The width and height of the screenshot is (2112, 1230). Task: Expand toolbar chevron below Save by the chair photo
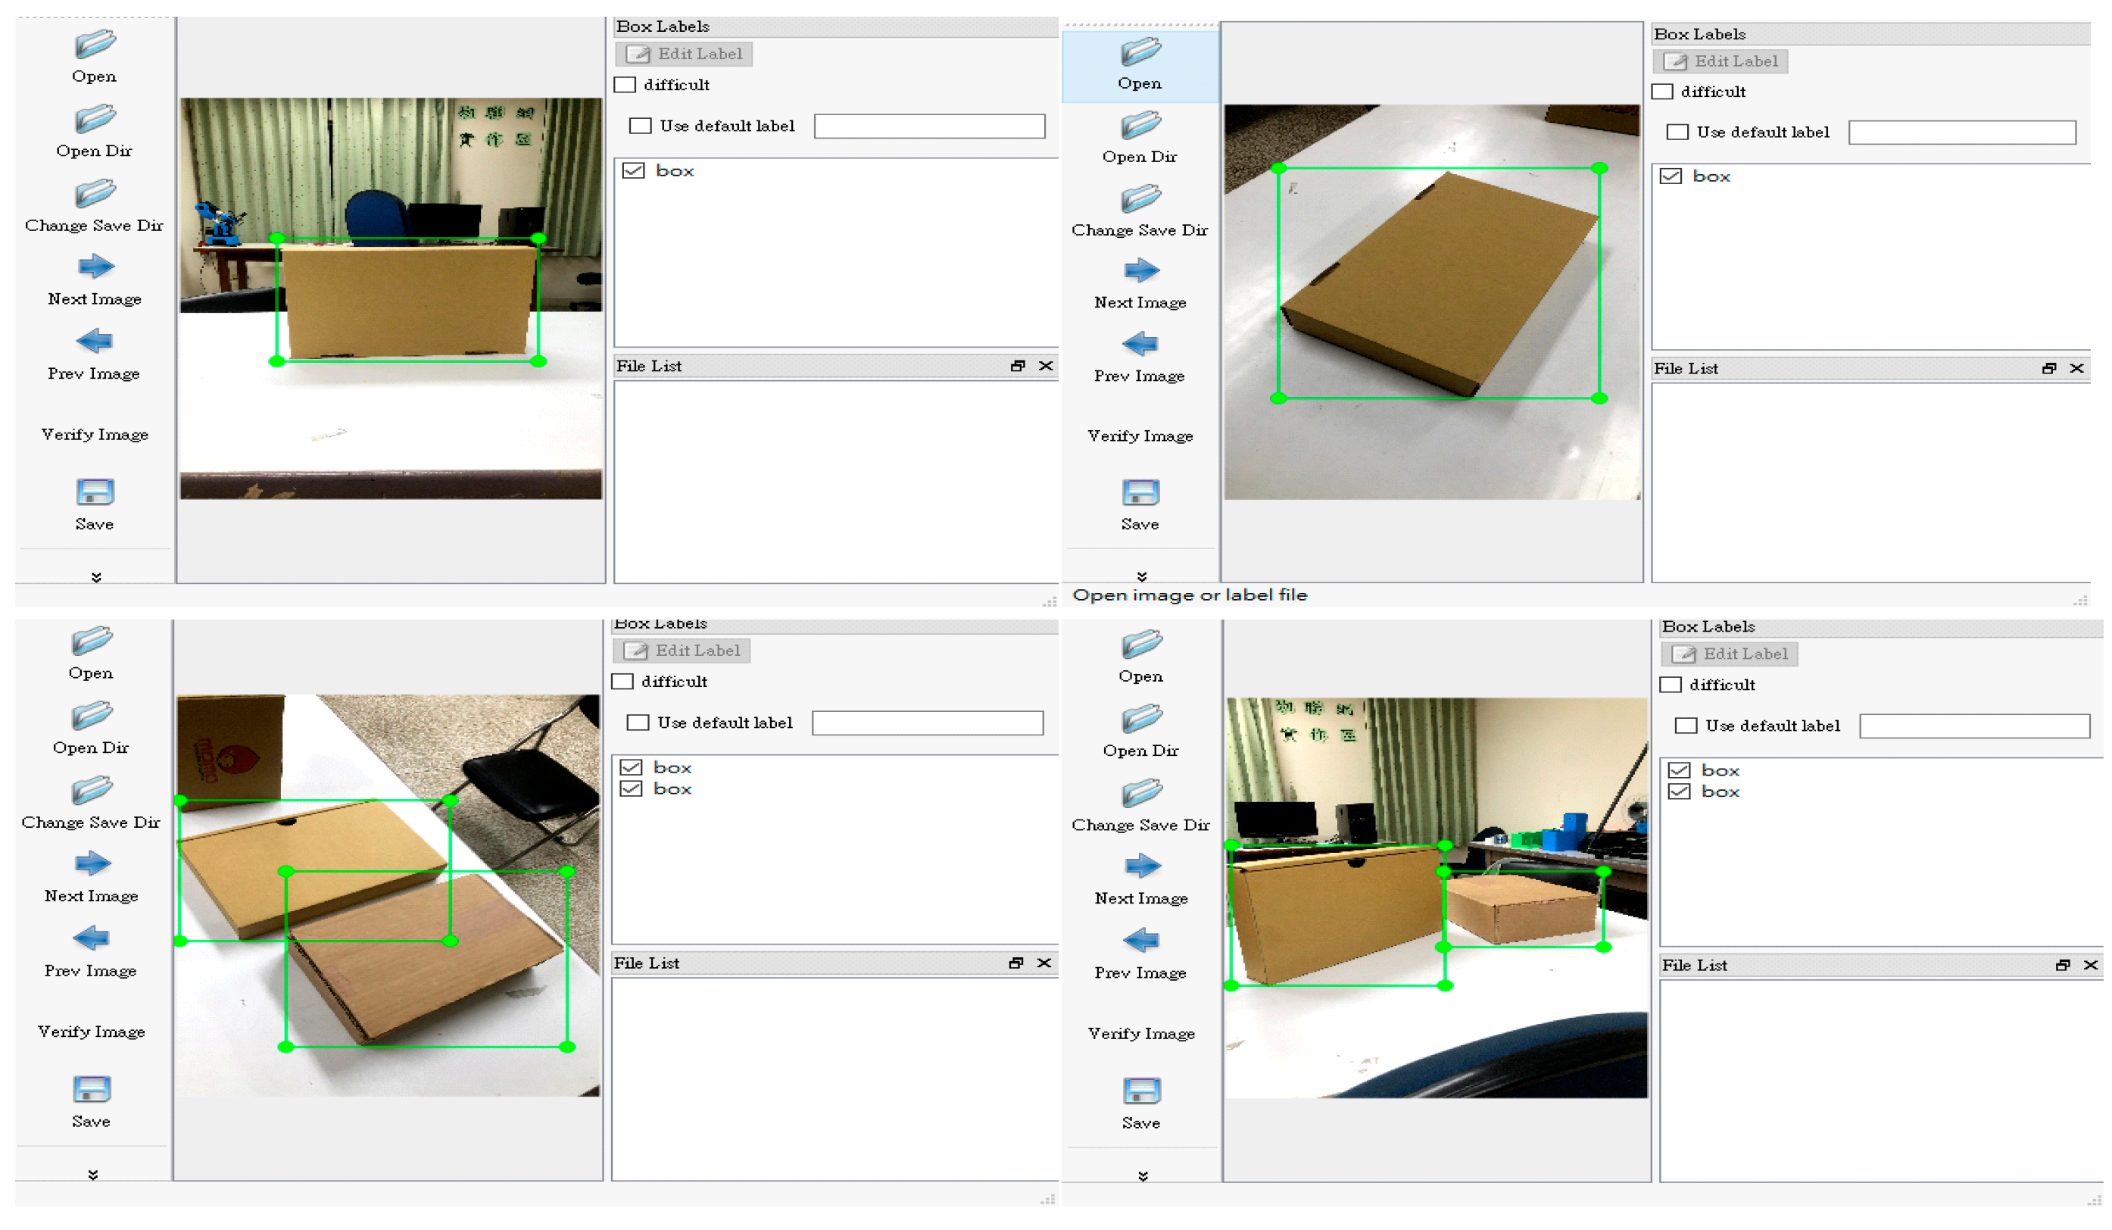pos(93,1175)
